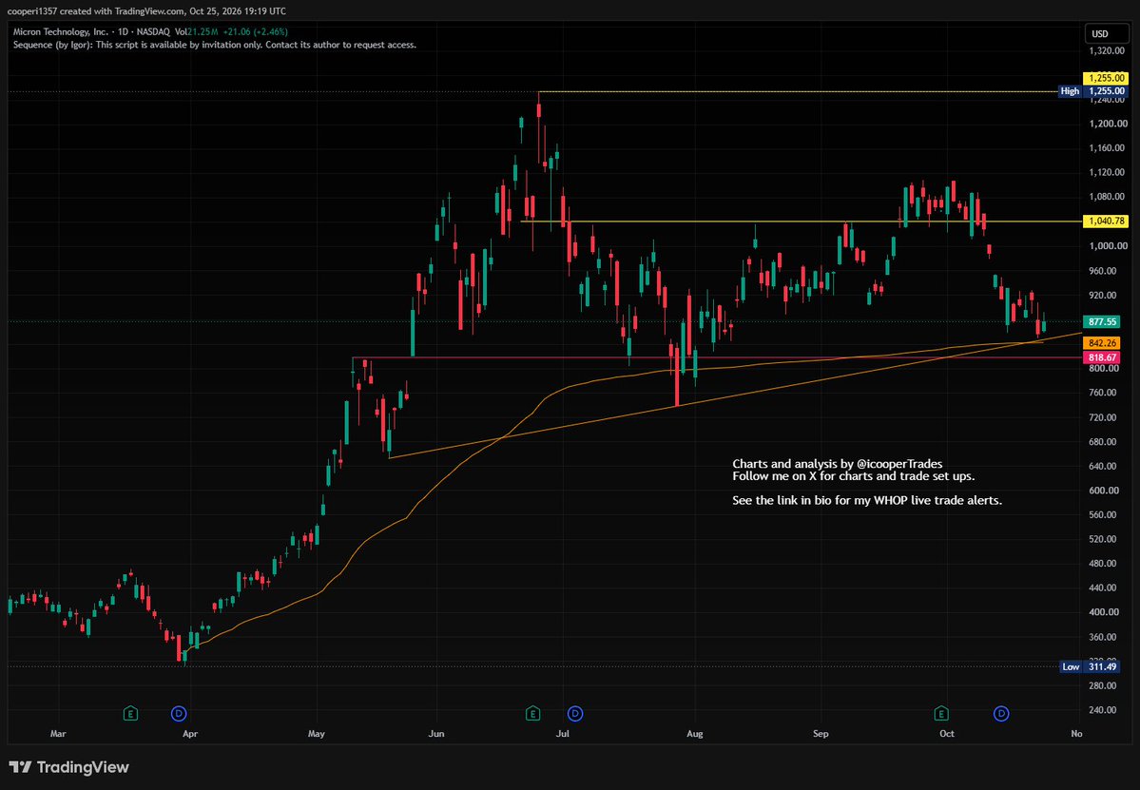Click the Jul label on the time axis
1140x790 pixels.
562,734
